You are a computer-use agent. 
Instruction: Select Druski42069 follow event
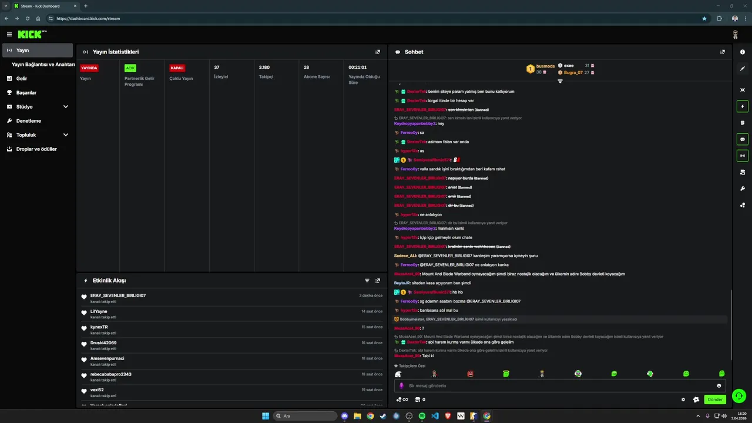pos(231,345)
